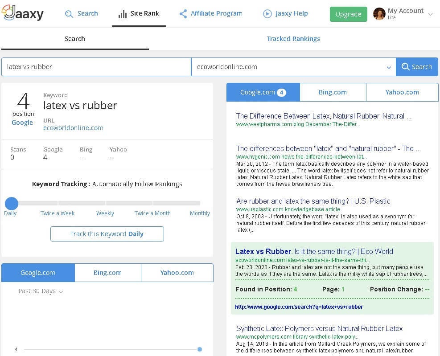Click the tracking frequency slider handle

[x=12, y=203]
